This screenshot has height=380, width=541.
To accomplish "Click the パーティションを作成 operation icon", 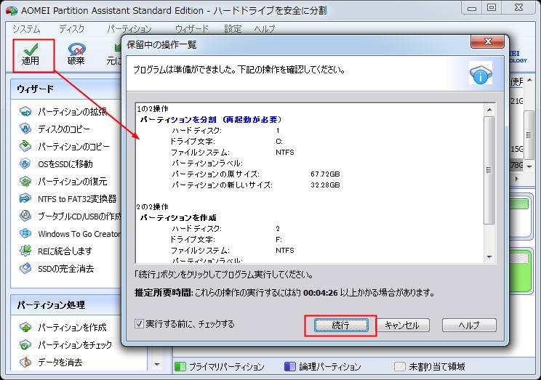I will pos(25,327).
